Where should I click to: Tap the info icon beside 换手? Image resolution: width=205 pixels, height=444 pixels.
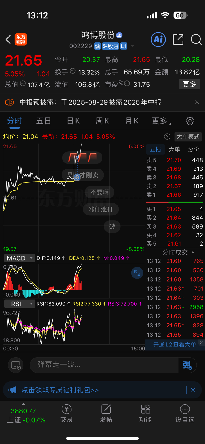coord(73,71)
